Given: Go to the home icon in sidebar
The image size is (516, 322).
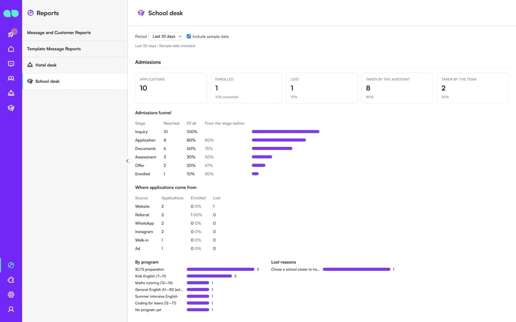Looking at the screenshot, I should click(11, 49).
